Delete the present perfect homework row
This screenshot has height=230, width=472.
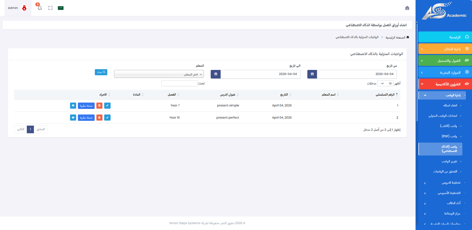99,118
